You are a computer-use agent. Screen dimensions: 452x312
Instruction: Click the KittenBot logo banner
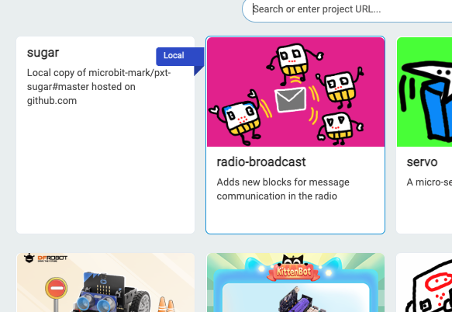[x=294, y=272]
